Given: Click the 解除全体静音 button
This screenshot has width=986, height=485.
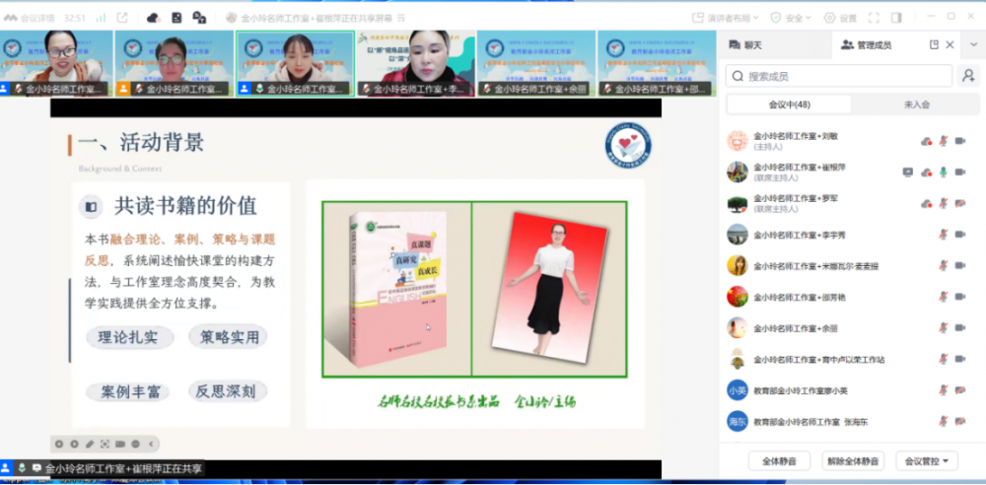Looking at the screenshot, I should (x=854, y=460).
